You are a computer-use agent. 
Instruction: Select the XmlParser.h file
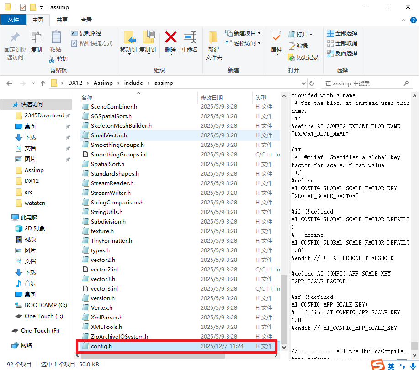coord(180,318)
